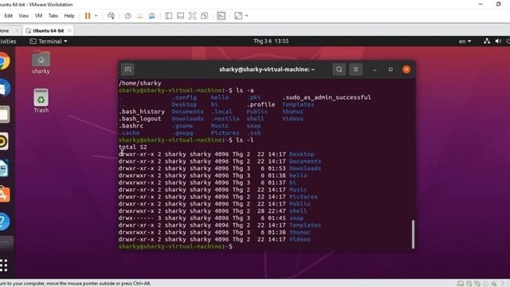The height and width of the screenshot is (287, 510).
Task: Open Rhythmbox from the dock
Action: point(4,141)
